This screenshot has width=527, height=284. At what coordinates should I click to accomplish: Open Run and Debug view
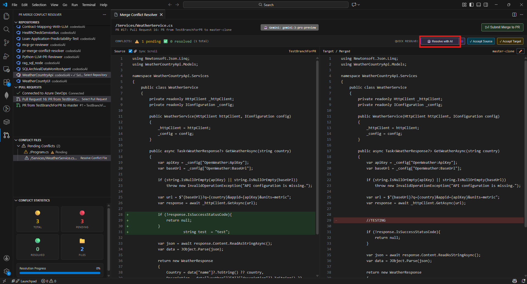pos(6,56)
